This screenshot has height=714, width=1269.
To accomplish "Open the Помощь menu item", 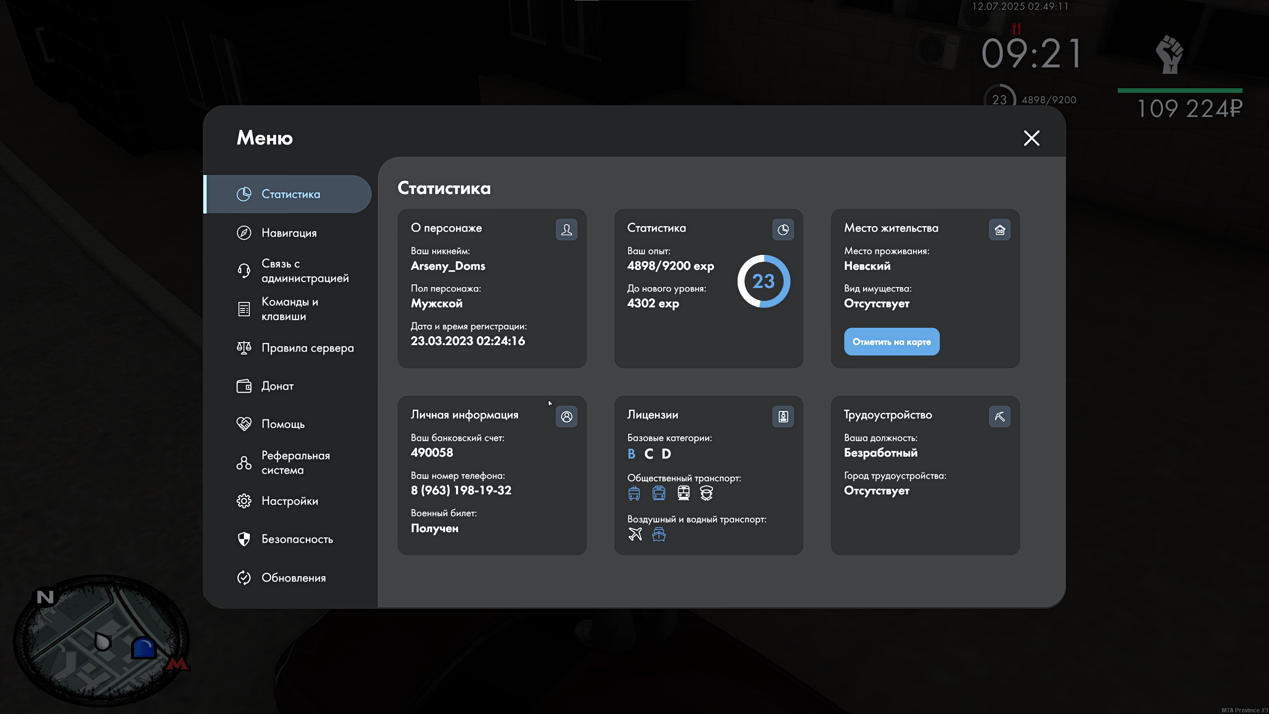I will click(288, 424).
